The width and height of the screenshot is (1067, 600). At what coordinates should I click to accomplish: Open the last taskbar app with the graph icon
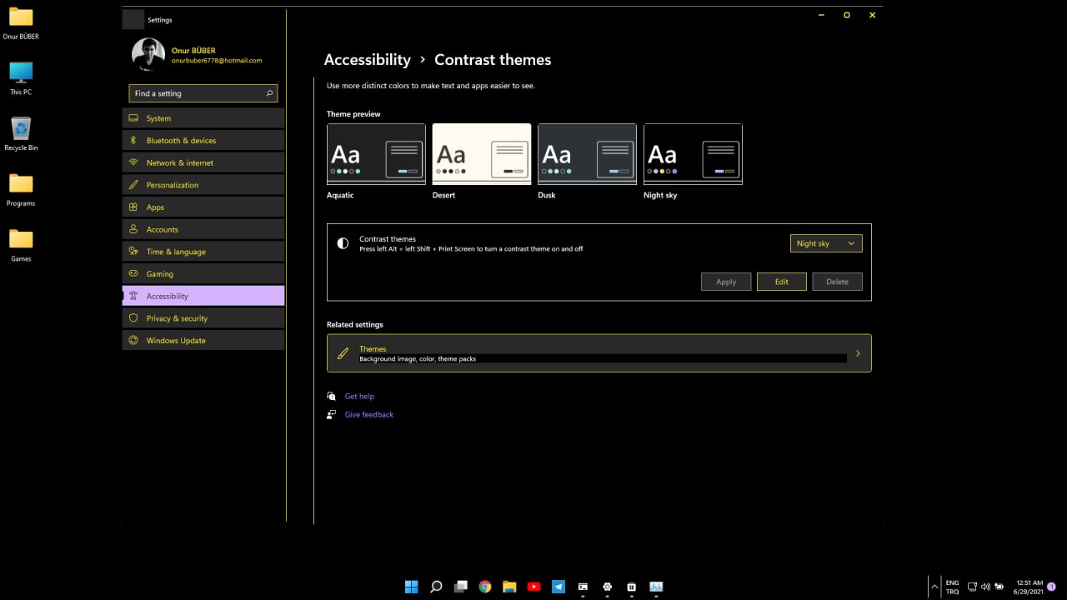click(656, 587)
